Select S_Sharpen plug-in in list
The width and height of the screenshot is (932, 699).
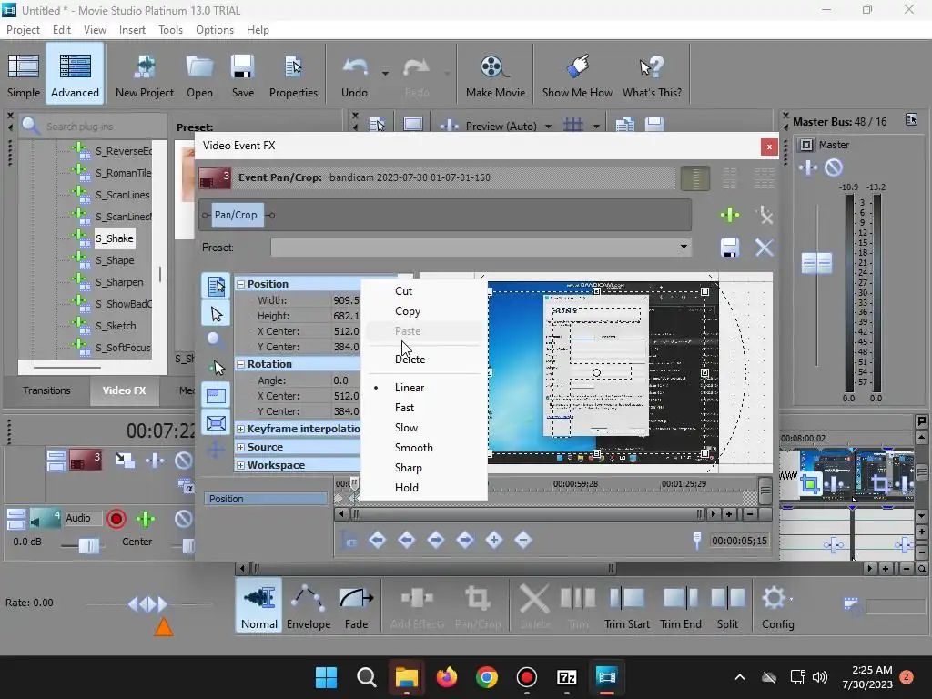119,282
